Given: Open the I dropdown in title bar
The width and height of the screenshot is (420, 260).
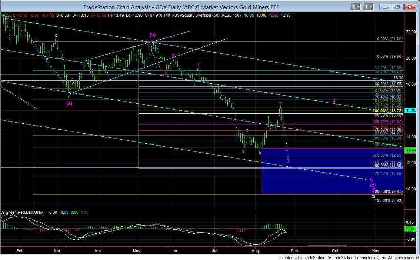Looking at the screenshot, I should tap(369, 7).
